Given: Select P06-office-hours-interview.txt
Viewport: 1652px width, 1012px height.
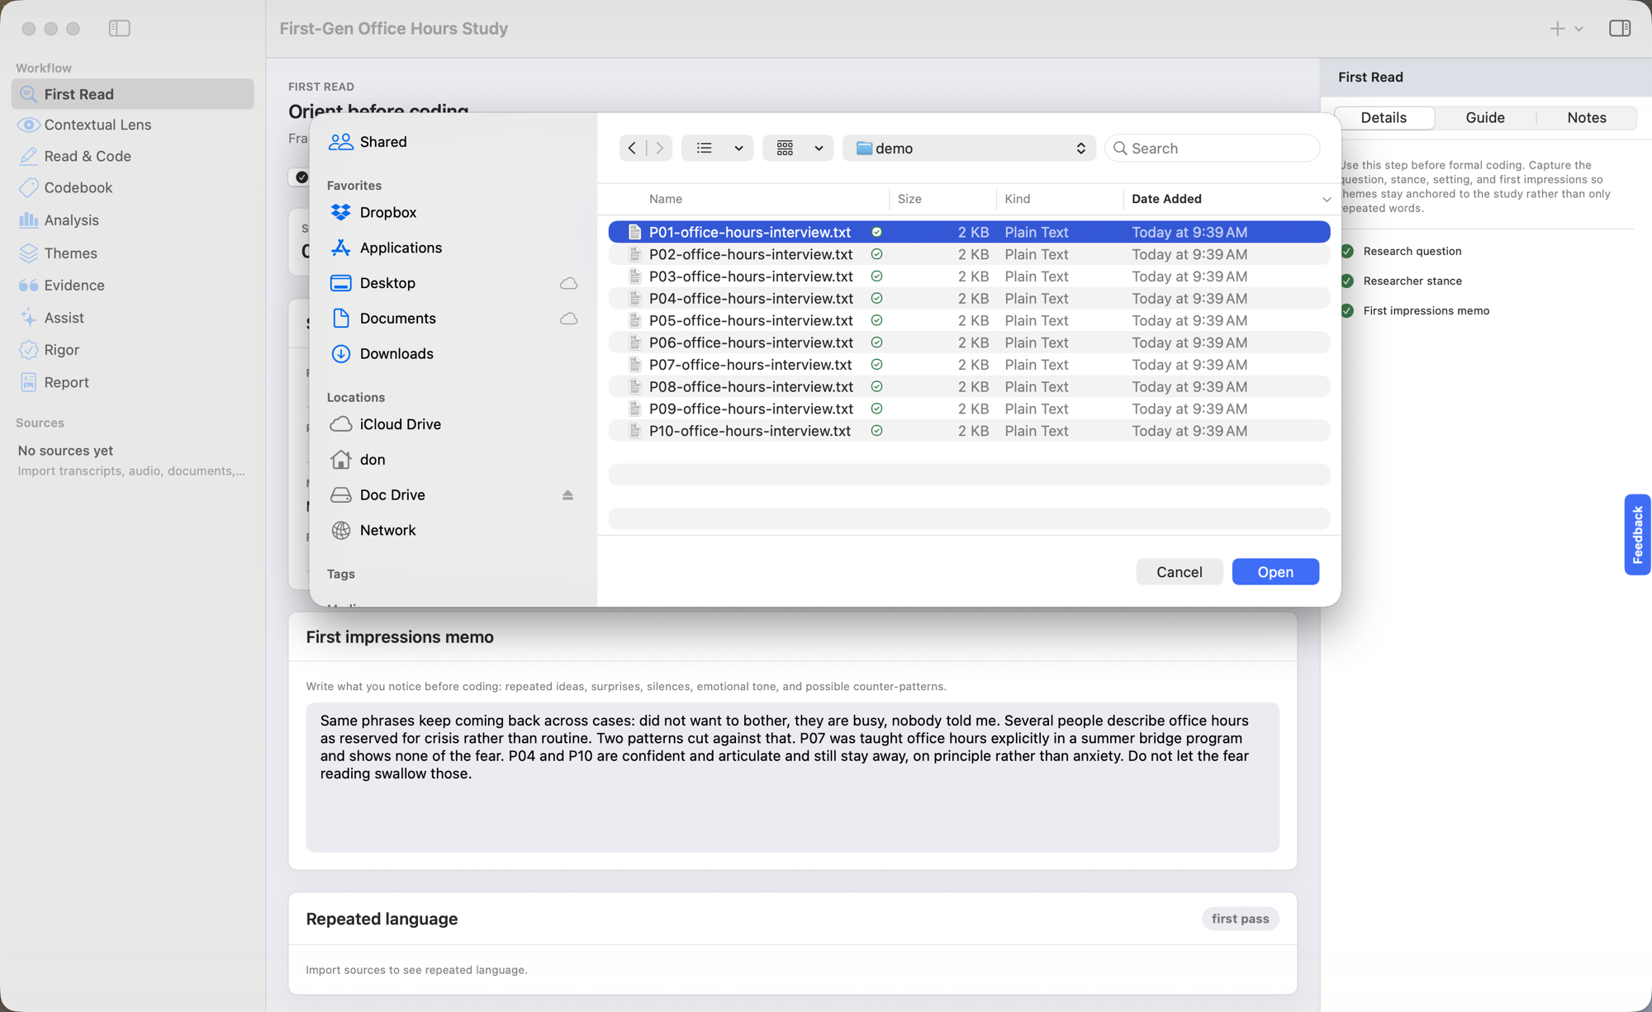Looking at the screenshot, I should (x=969, y=343).
